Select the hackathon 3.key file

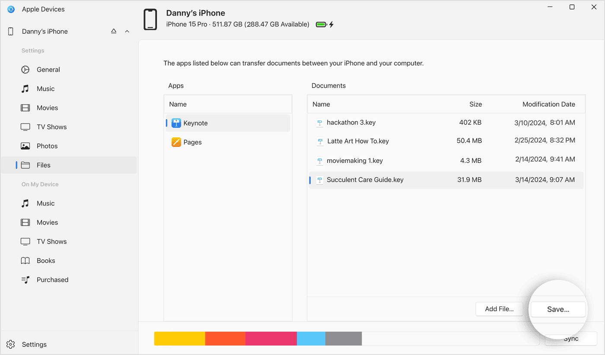(x=351, y=122)
